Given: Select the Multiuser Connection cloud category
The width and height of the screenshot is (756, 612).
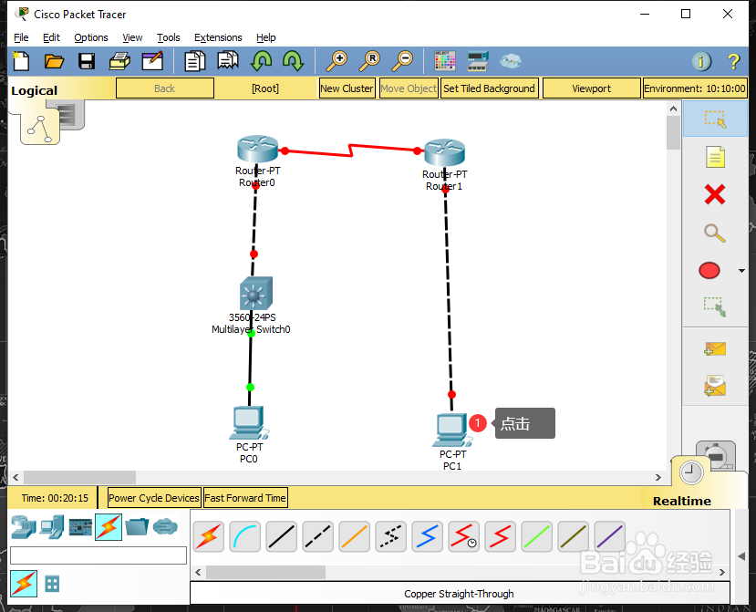Looking at the screenshot, I should point(165,526).
